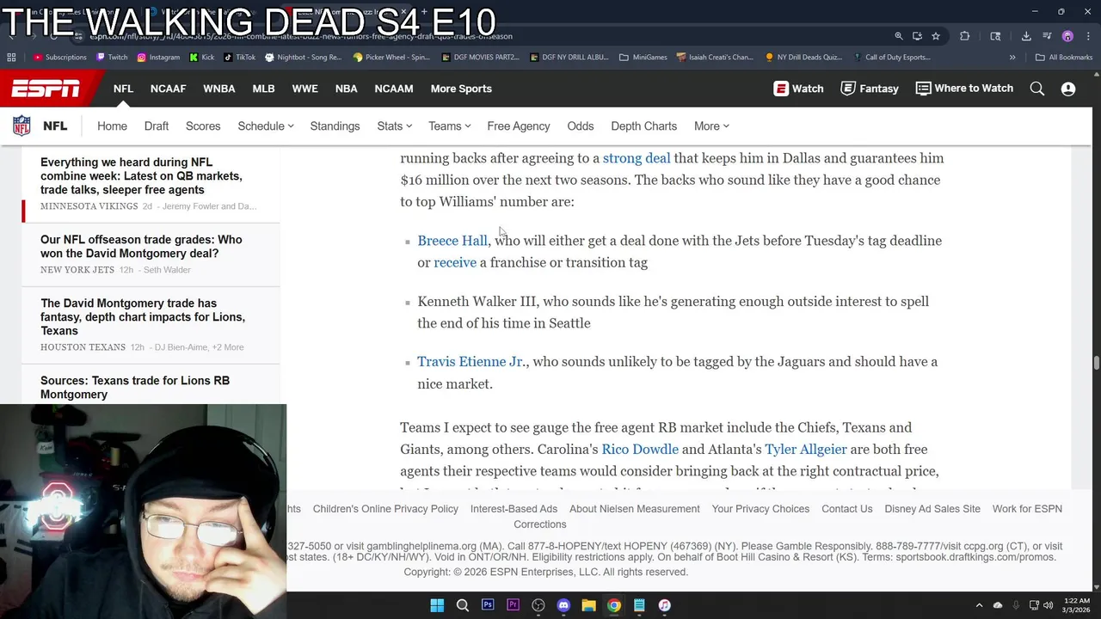Screen dimensions: 1101x619
Task: Go to the Depth Charts section
Action: pyautogui.click(x=643, y=126)
